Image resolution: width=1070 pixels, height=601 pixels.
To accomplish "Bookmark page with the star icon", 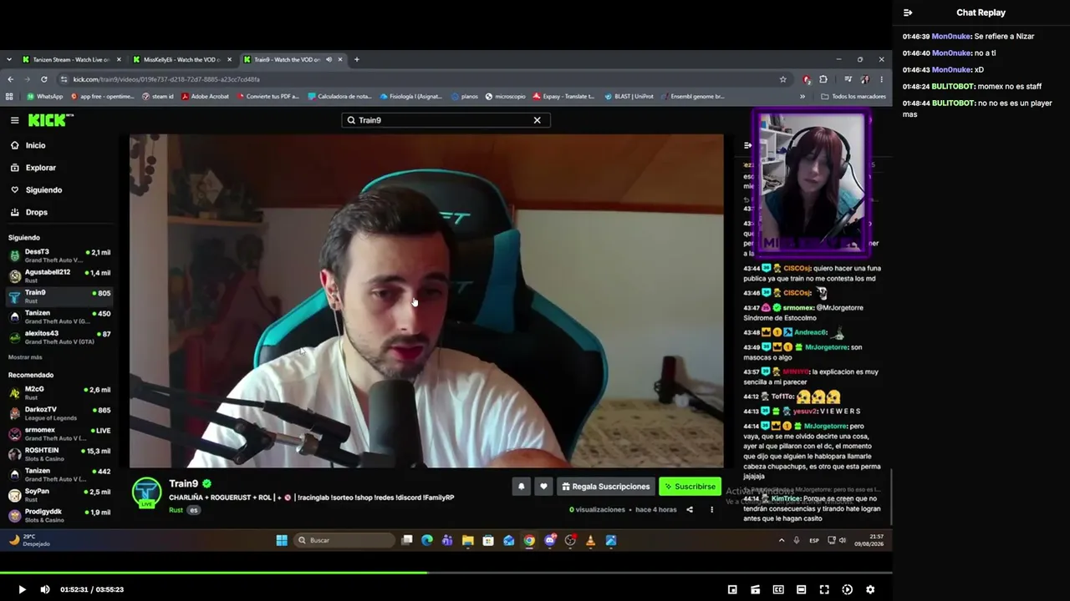I will tap(782, 79).
